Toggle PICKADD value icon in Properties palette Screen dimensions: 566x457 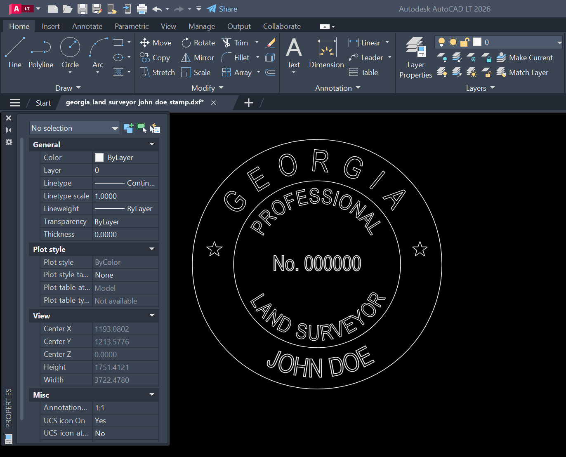(128, 128)
